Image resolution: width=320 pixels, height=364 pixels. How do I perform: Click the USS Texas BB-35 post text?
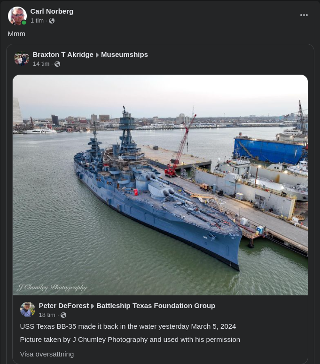[128, 326]
